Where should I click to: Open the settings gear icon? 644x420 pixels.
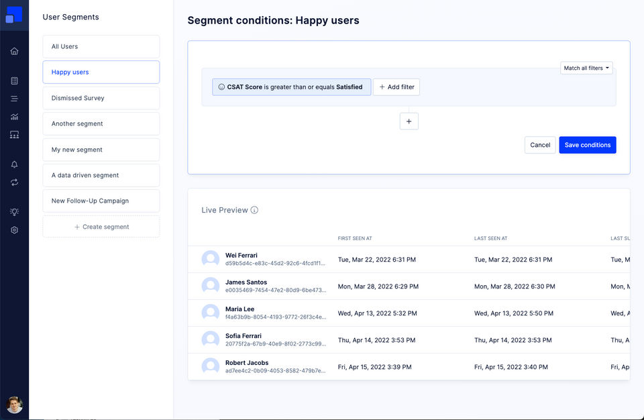(14, 230)
